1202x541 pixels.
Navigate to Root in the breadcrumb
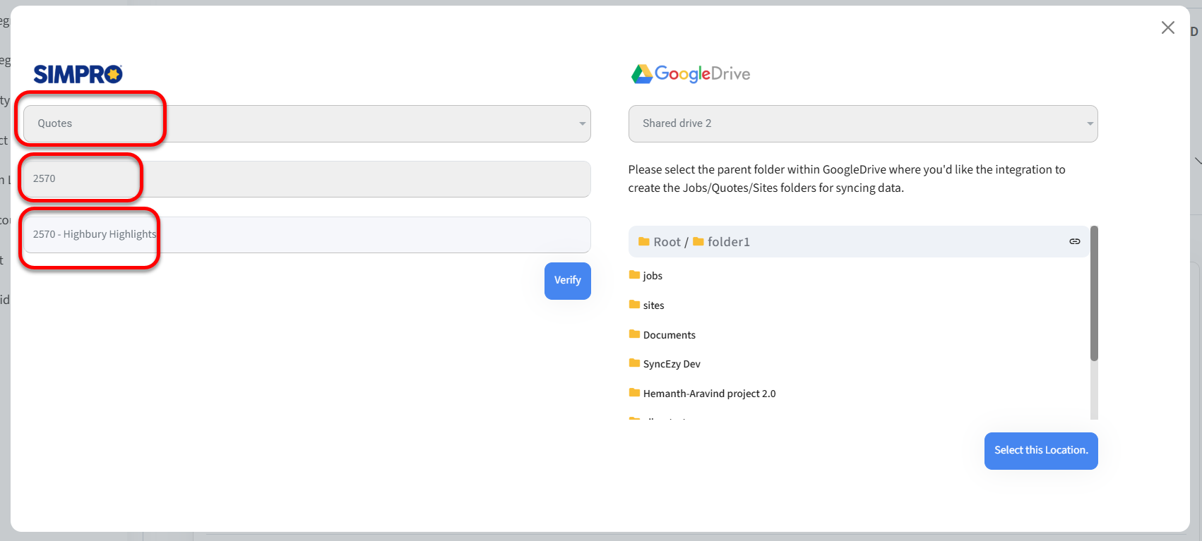[666, 242]
